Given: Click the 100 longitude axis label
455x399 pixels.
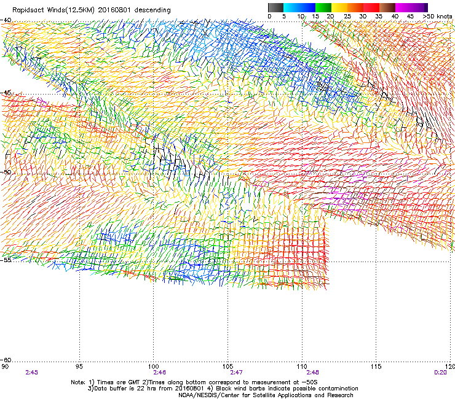Looking at the screenshot, I should tap(153, 366).
